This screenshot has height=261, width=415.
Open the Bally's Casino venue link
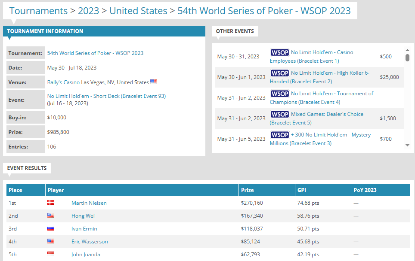(x=63, y=82)
